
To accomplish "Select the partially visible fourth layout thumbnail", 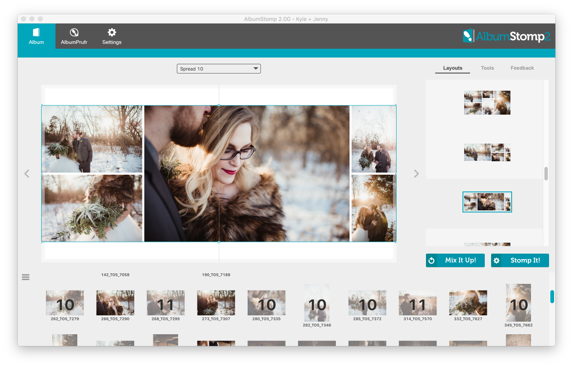I will click(487, 244).
